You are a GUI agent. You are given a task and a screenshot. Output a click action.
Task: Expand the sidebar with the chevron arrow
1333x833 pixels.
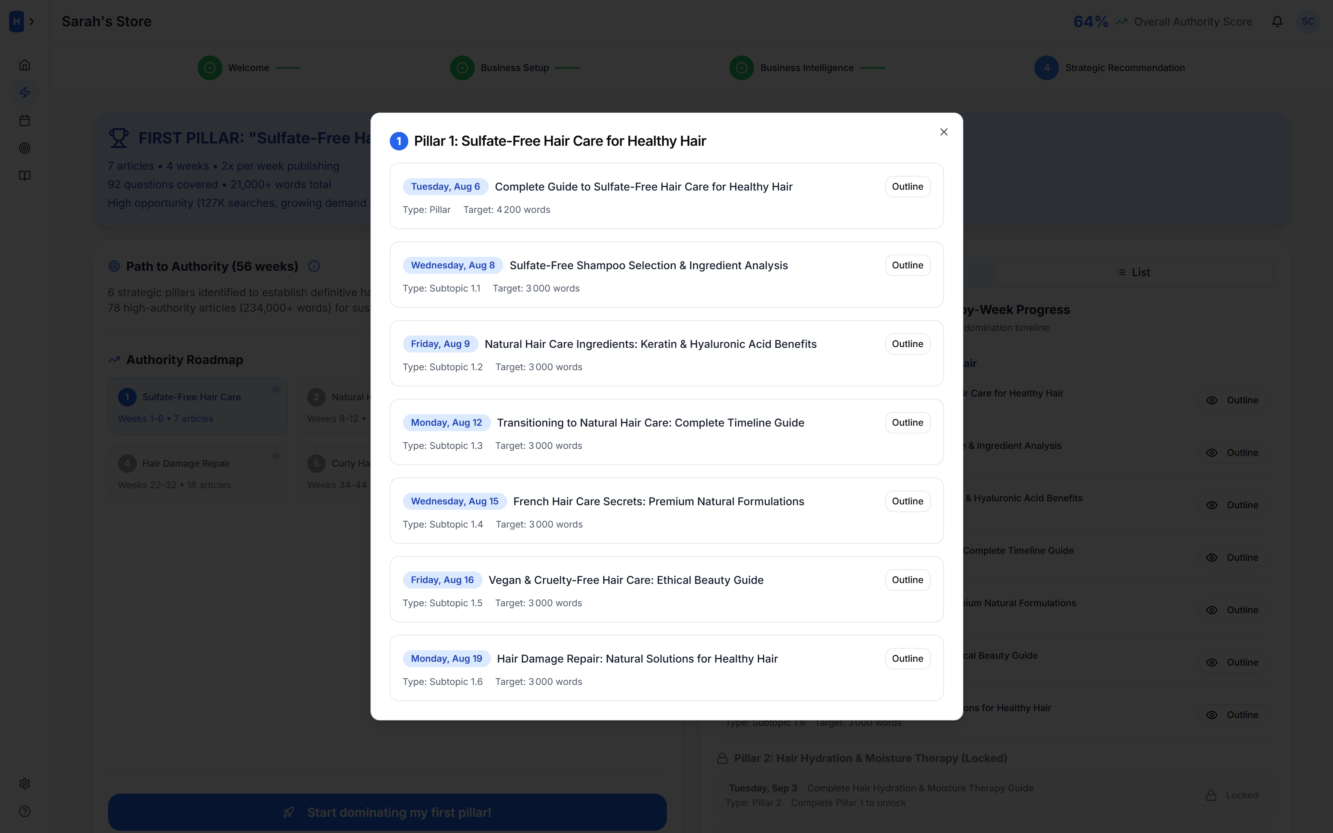[x=32, y=22]
